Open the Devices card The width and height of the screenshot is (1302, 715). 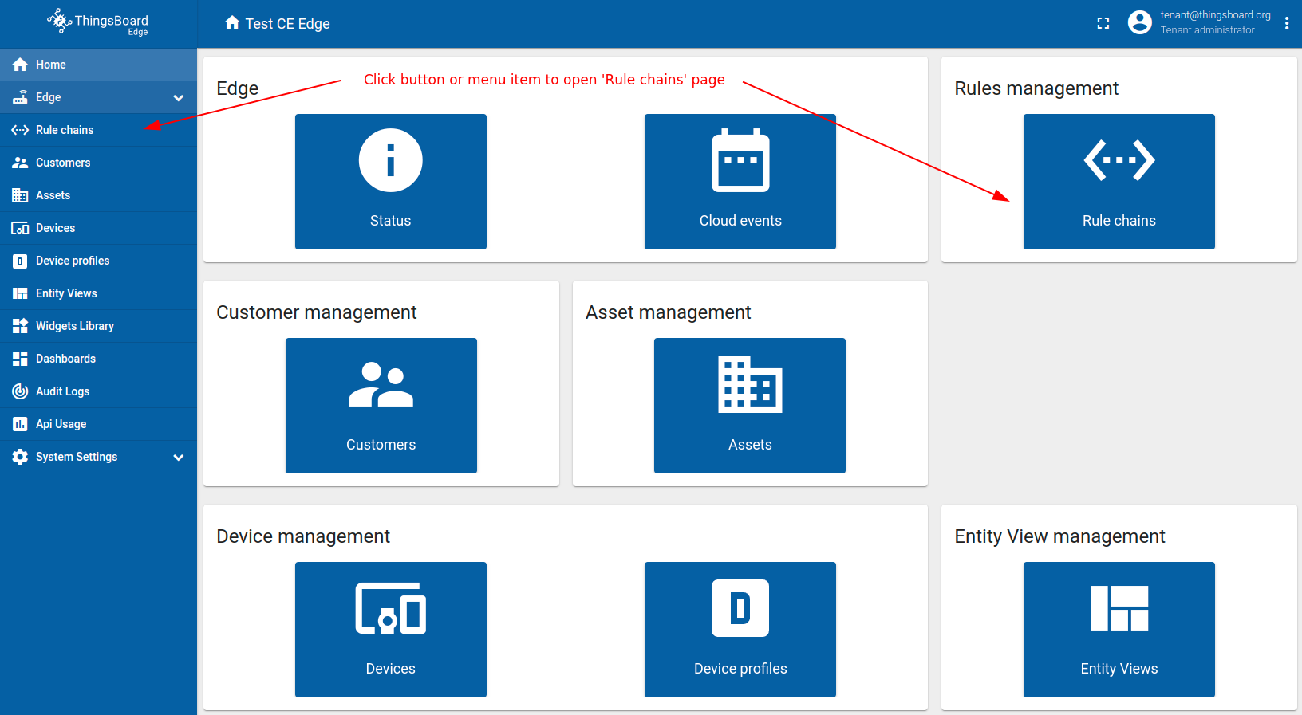pyautogui.click(x=391, y=630)
